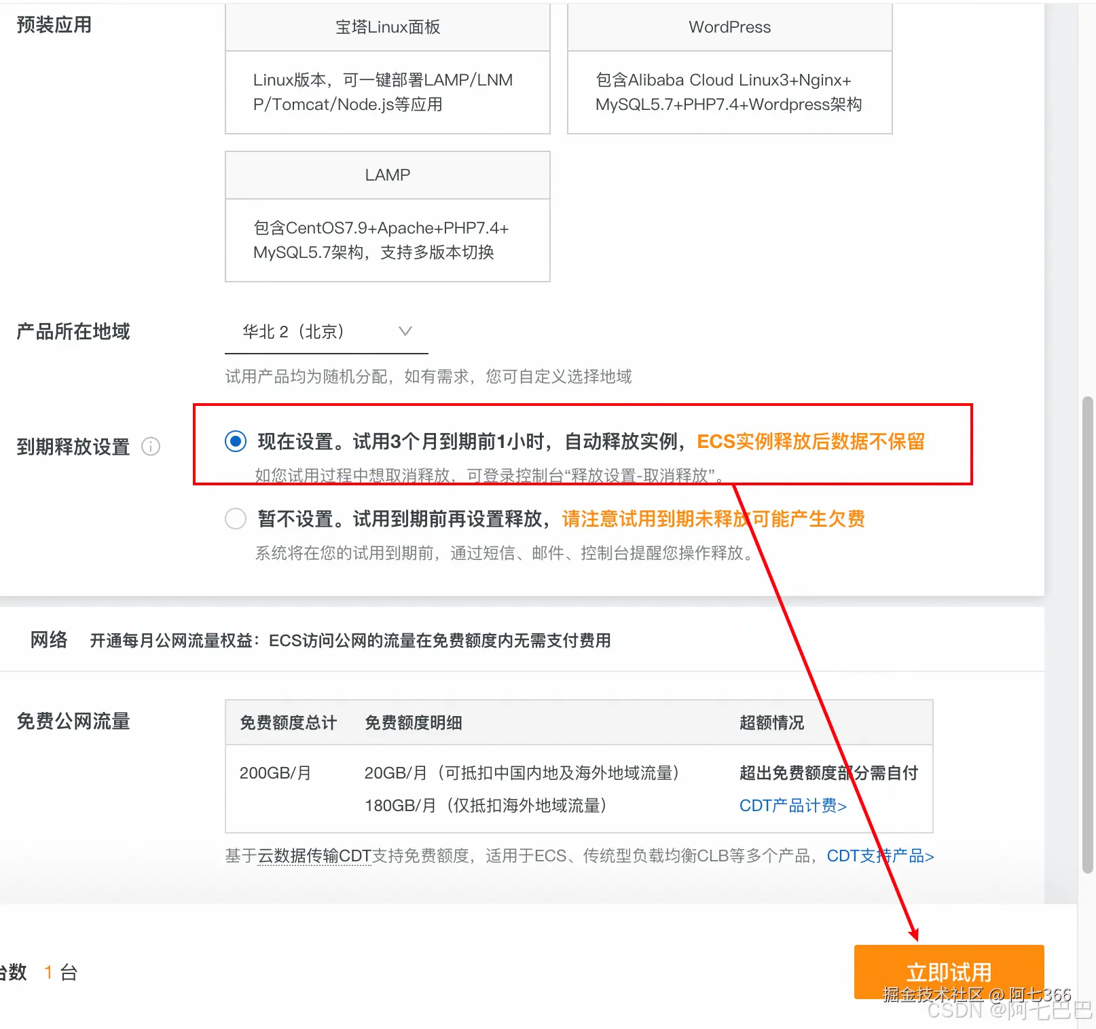Click the 免费额度总计 column header
1096x1029 pixels.
pos(287,723)
